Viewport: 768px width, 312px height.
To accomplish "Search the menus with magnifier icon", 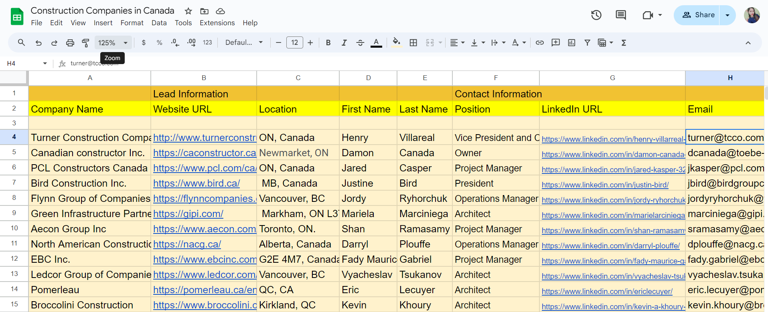I will 22,42.
